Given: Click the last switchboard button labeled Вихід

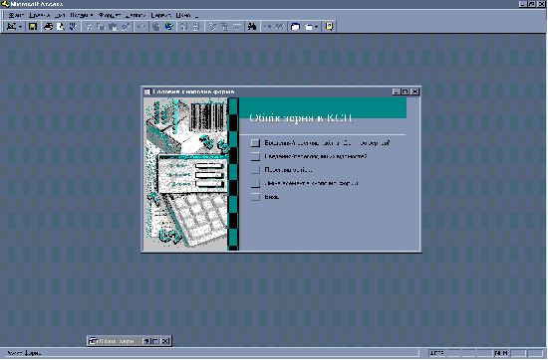Looking at the screenshot, I should [255, 197].
